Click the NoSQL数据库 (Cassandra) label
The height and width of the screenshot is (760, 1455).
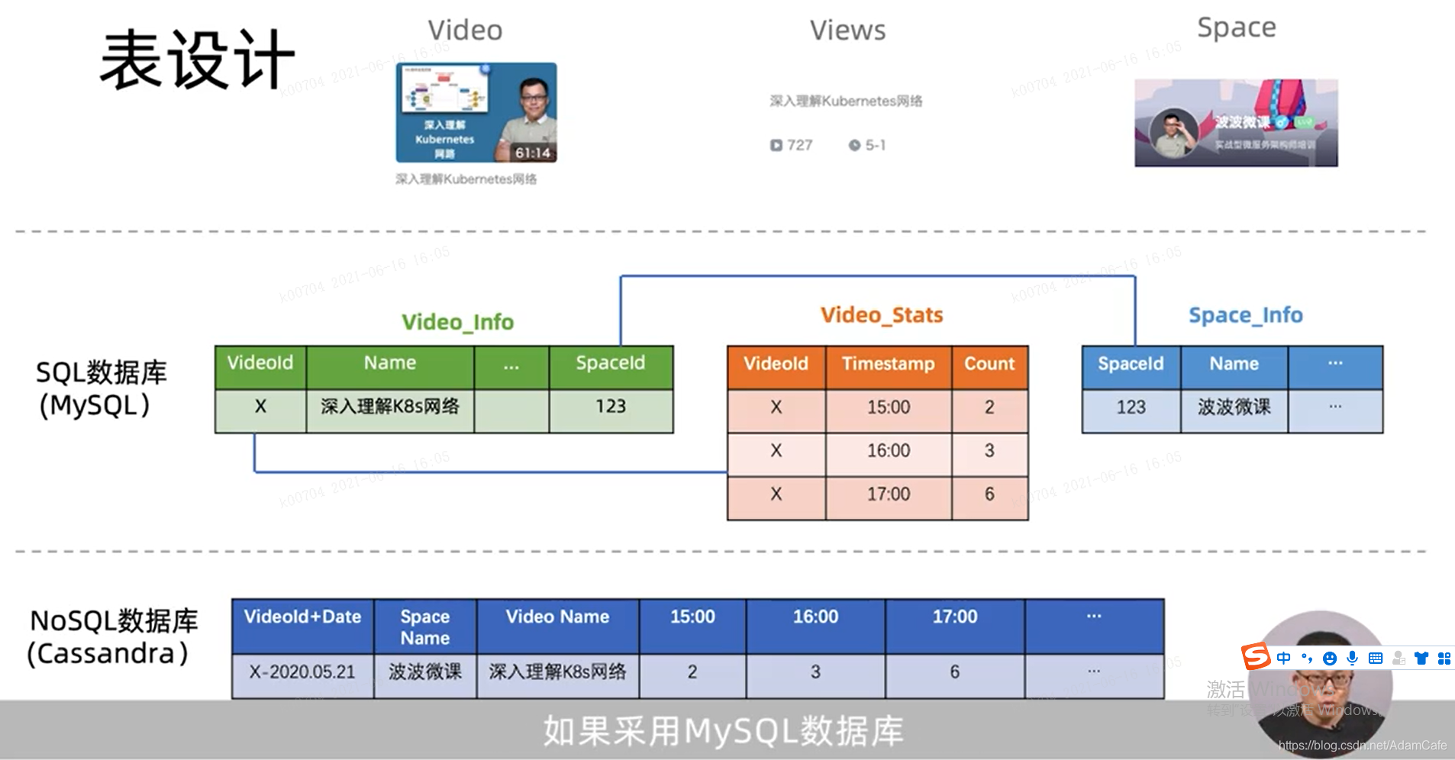click(111, 636)
